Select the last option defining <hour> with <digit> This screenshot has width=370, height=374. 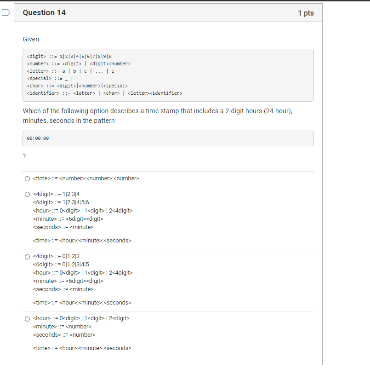tap(27, 318)
